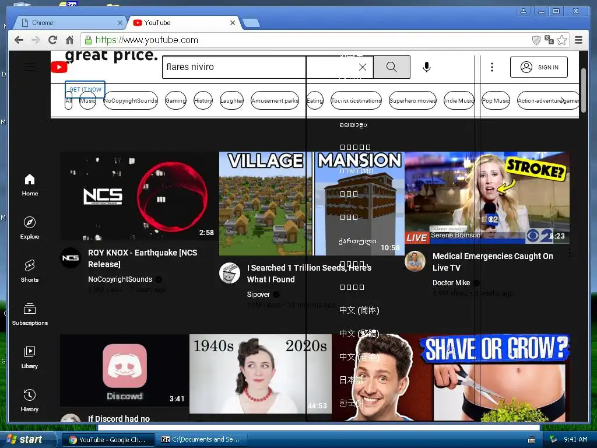Open Village Mansion Minecraft thumbnail
The height and width of the screenshot is (448, 597).
pyautogui.click(x=311, y=204)
